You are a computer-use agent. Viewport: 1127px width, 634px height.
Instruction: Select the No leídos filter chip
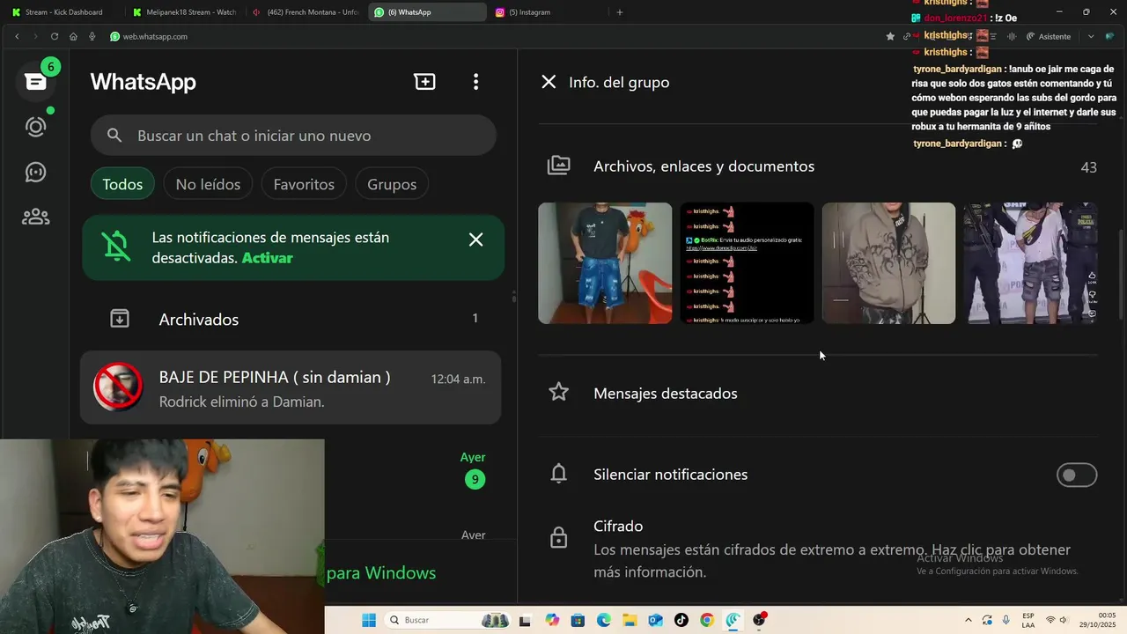pyautogui.click(x=208, y=184)
